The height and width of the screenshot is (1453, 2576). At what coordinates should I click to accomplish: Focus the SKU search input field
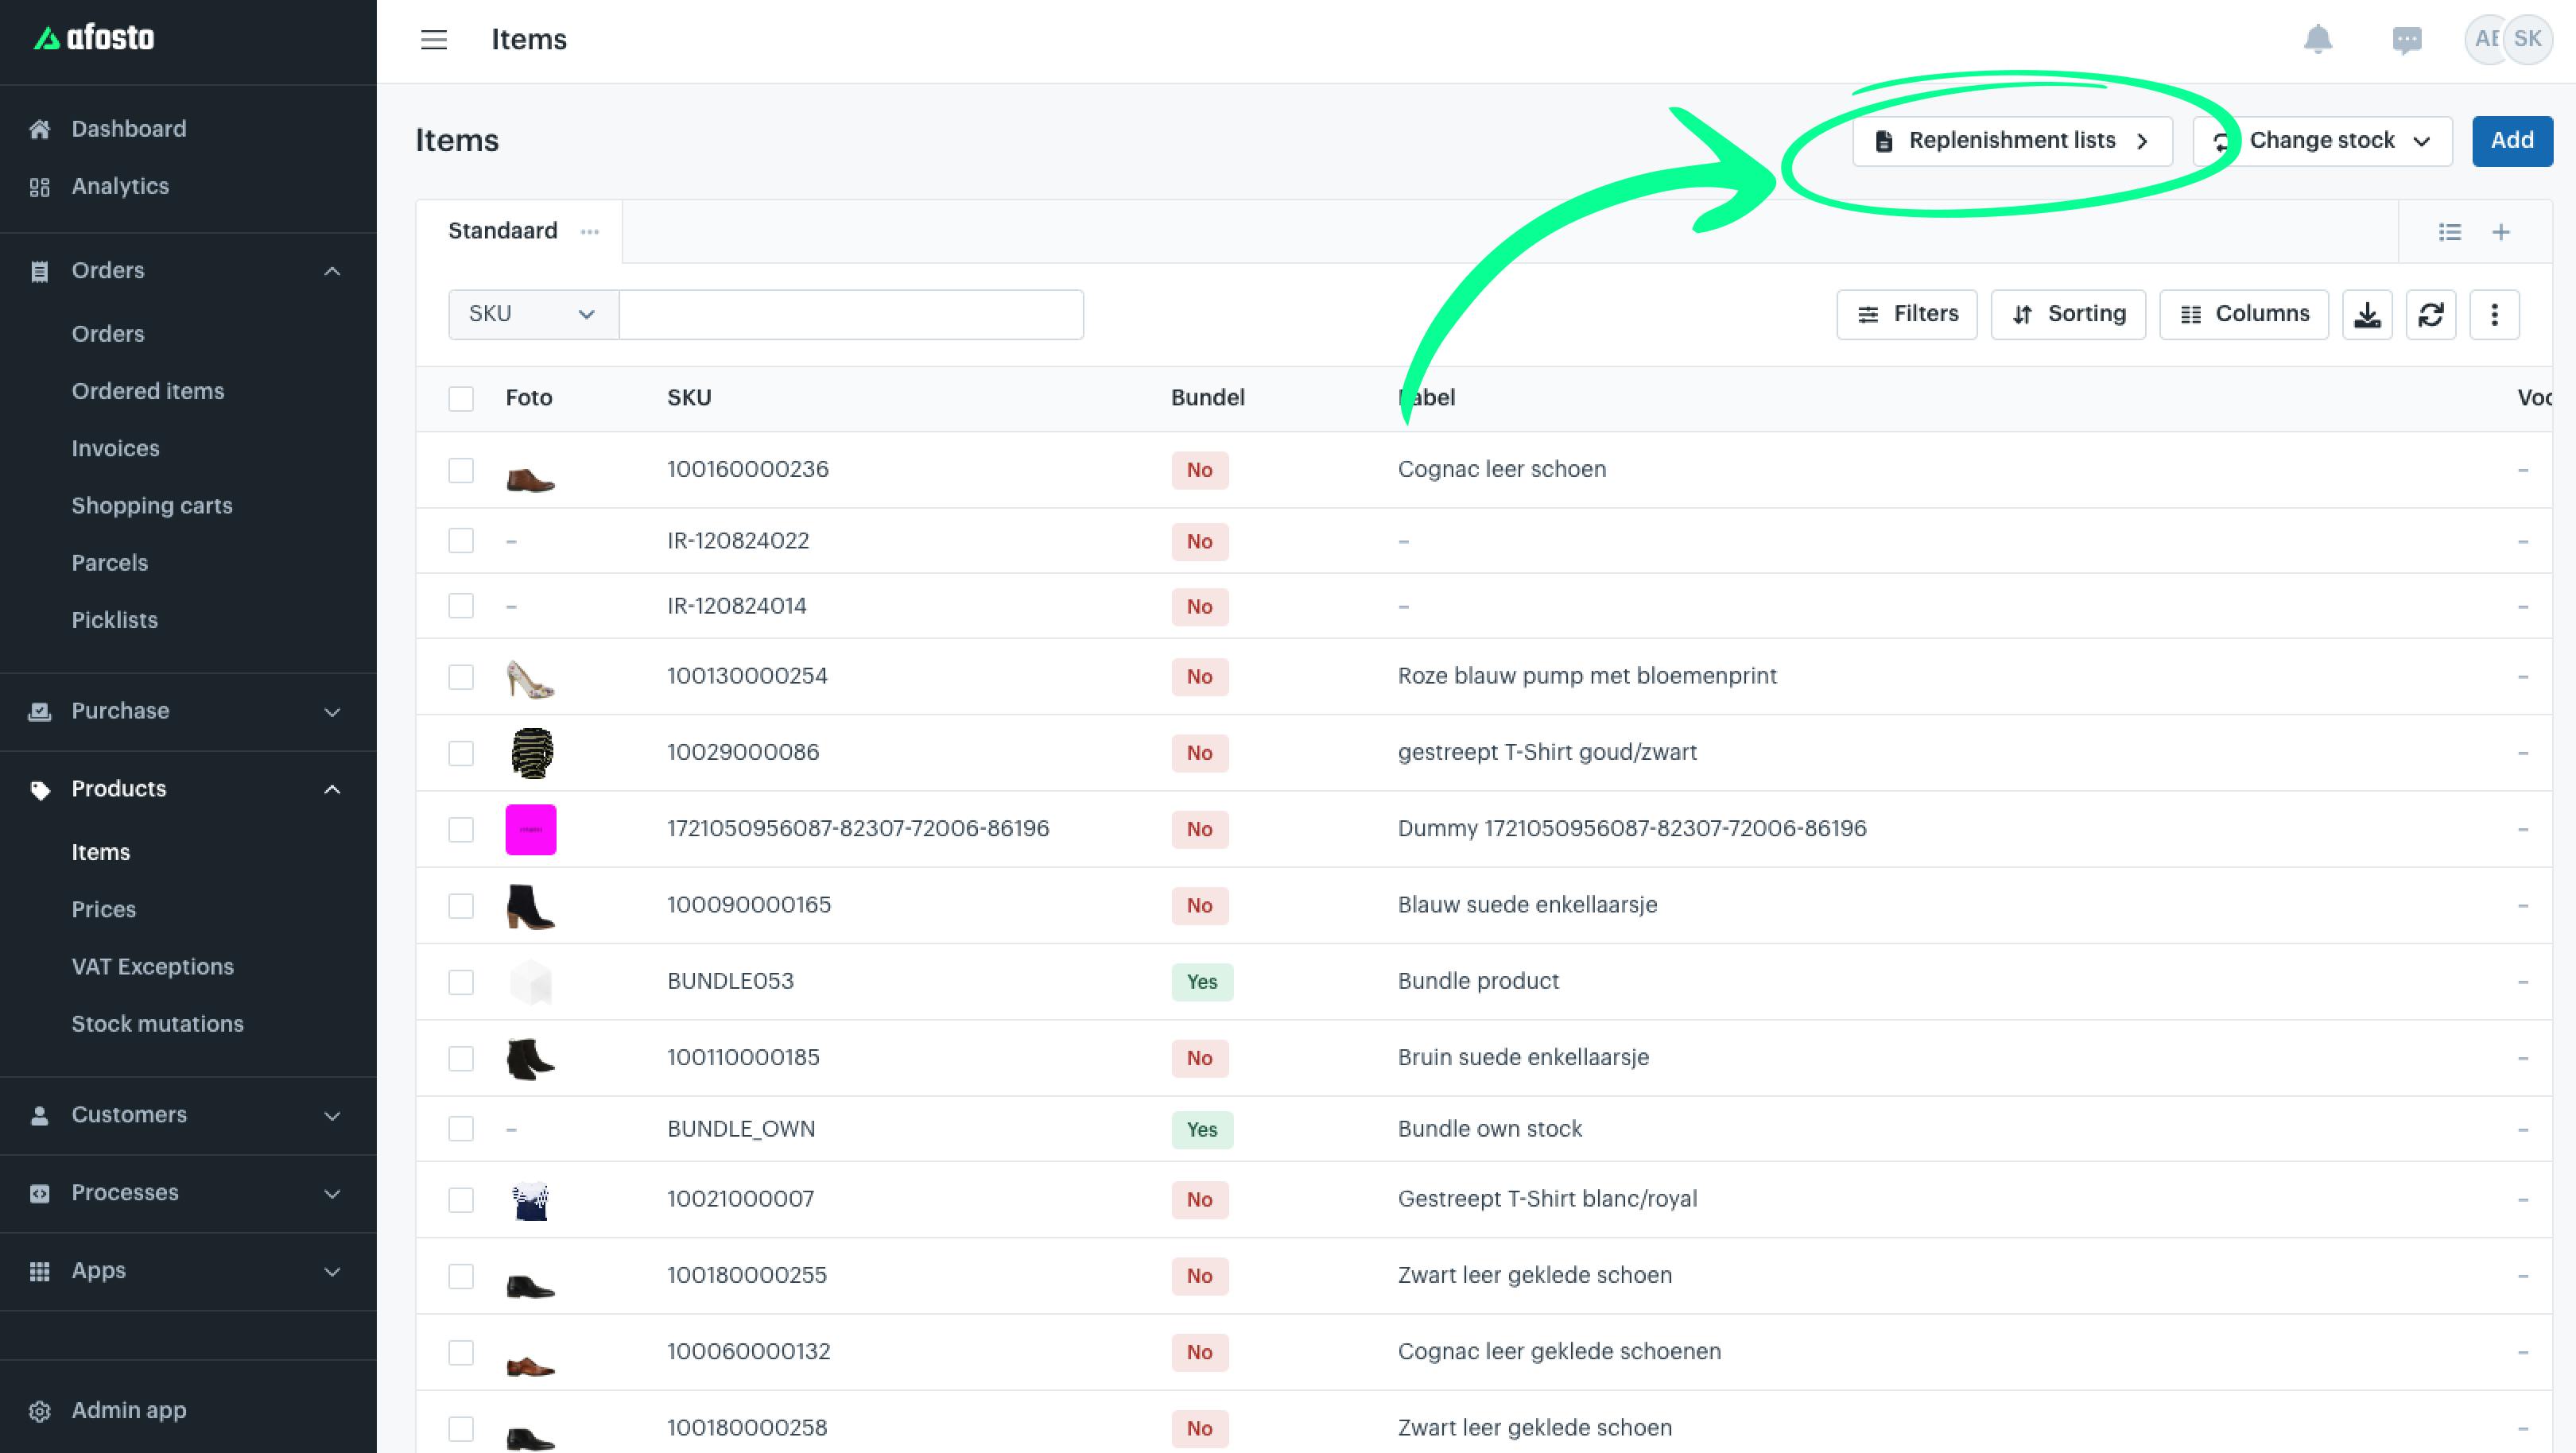point(851,315)
